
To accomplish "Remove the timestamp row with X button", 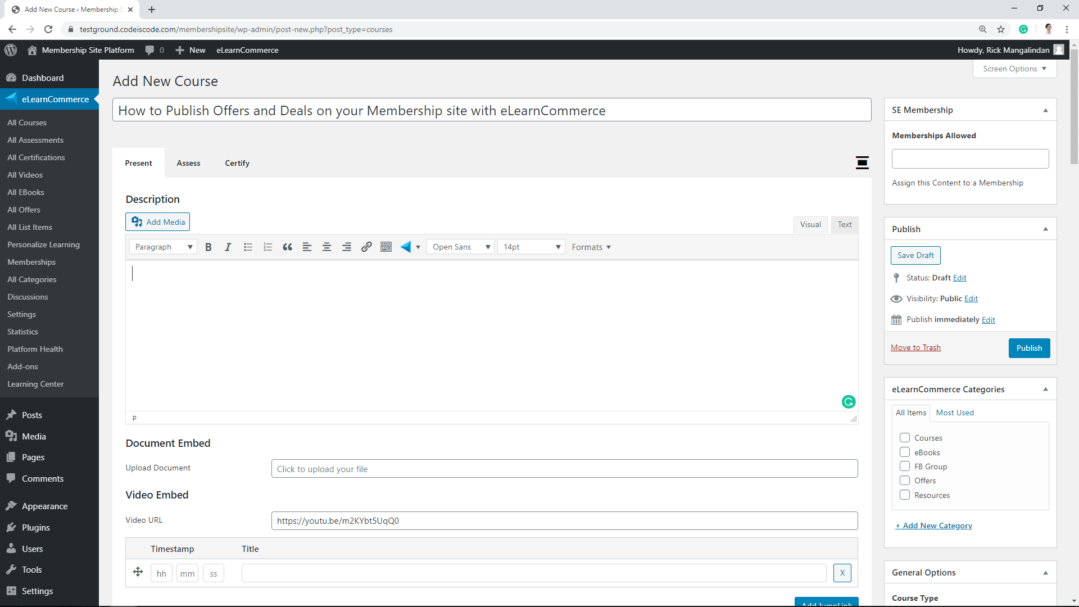I will pyautogui.click(x=842, y=573).
